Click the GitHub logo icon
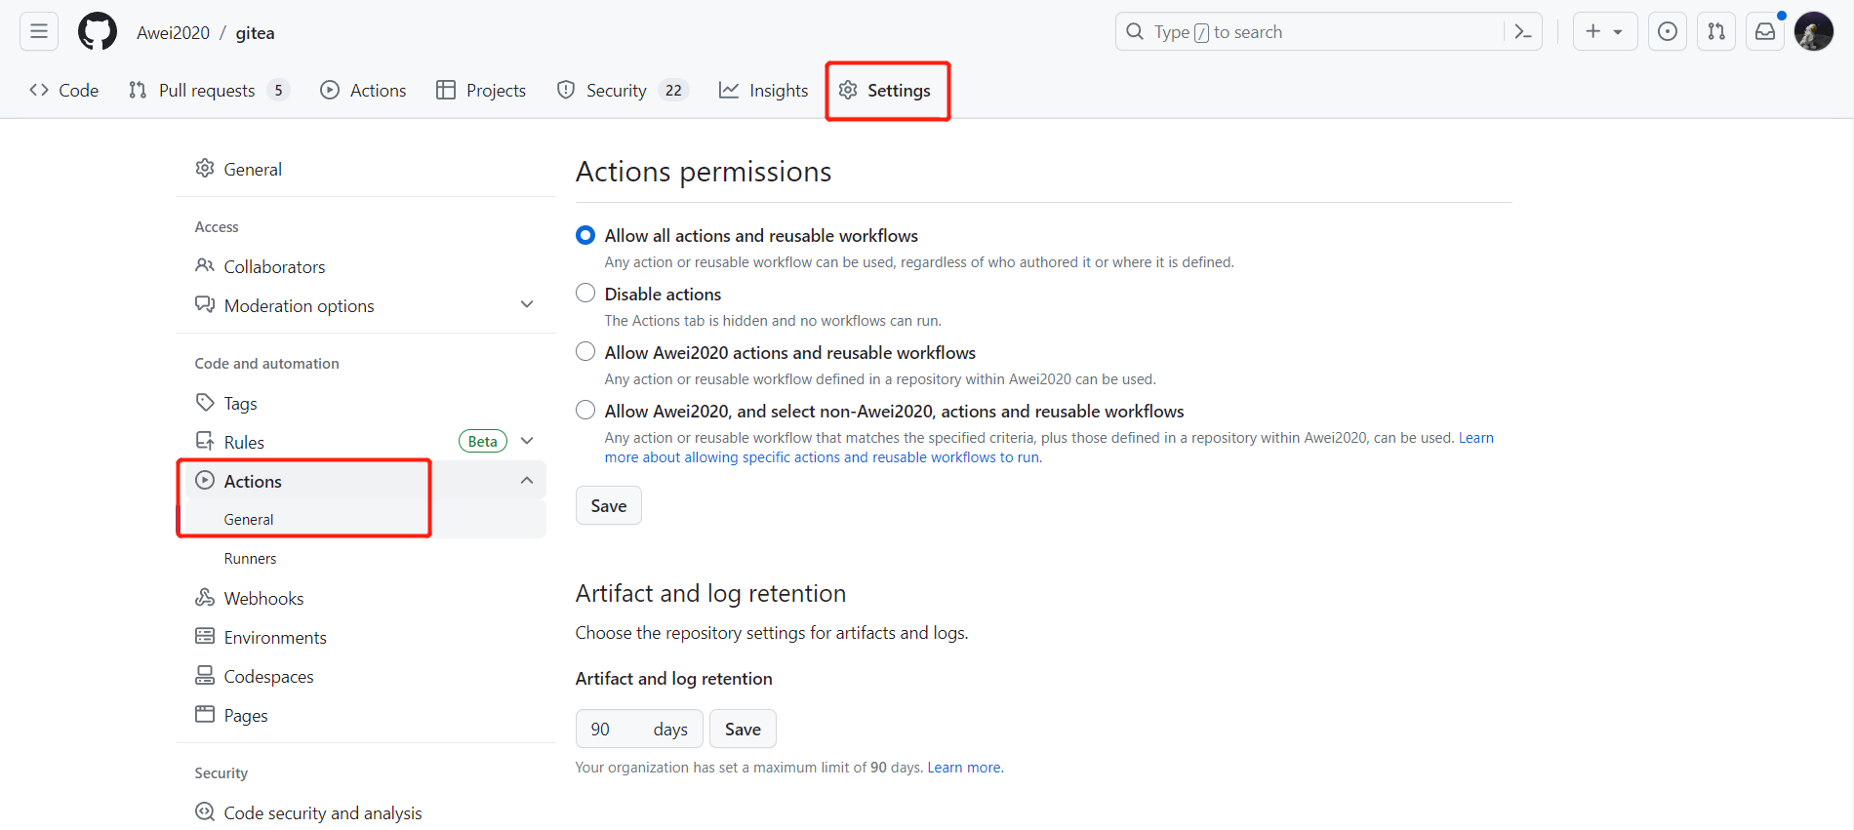Viewport: 1854px width, 830px height. pyautogui.click(x=98, y=32)
